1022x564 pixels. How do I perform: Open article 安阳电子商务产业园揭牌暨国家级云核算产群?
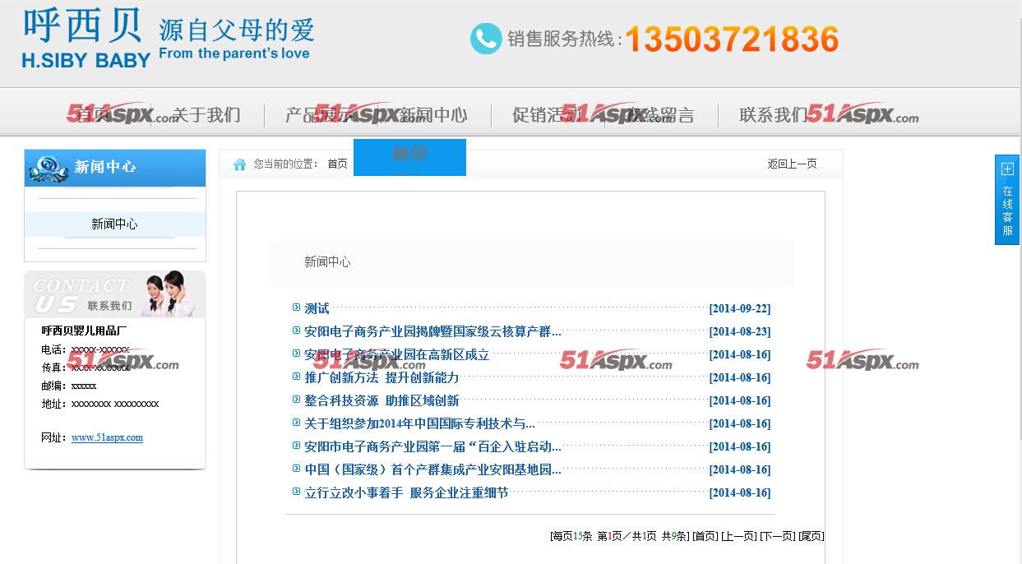coord(432,331)
